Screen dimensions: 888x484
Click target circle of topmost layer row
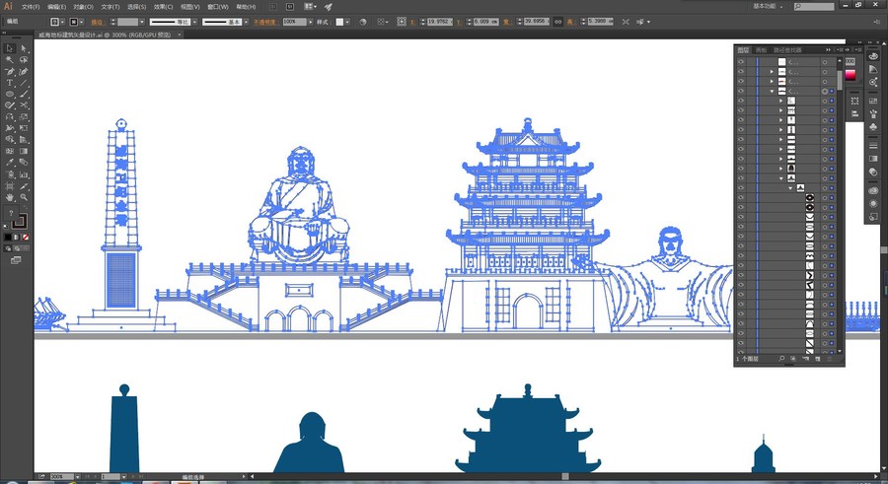[825, 62]
